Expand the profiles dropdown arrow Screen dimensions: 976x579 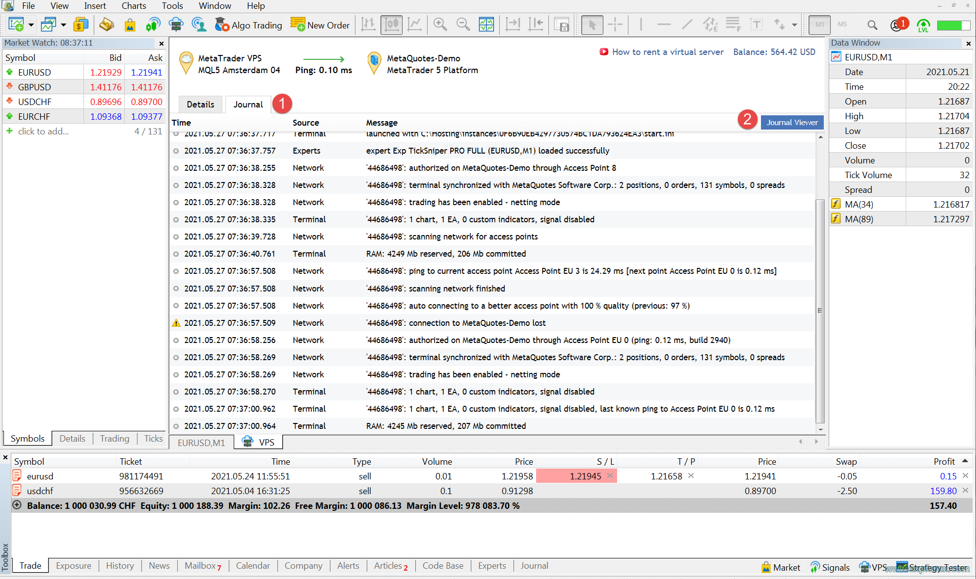63,25
